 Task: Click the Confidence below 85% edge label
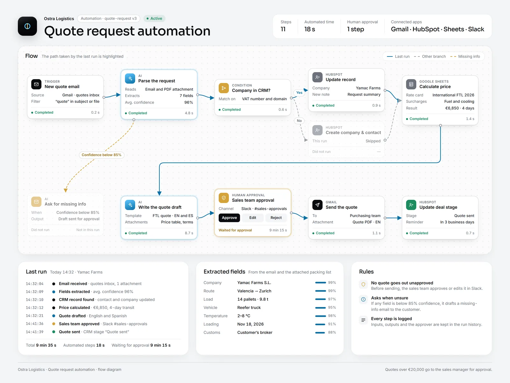tap(102, 155)
